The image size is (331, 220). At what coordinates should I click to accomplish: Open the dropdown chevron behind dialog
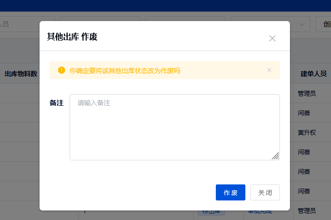point(301,24)
